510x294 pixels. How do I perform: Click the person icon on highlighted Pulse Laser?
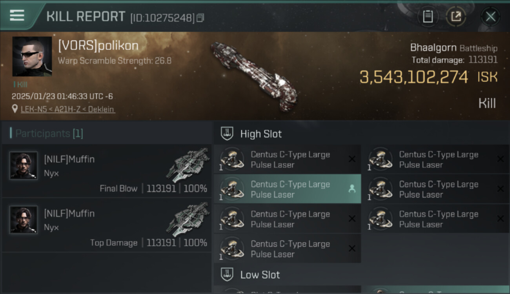coord(352,189)
